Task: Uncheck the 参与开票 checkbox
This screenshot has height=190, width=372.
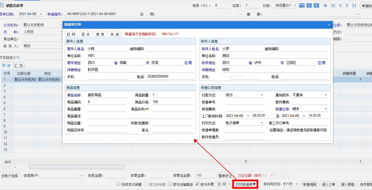Action: click(197, 184)
